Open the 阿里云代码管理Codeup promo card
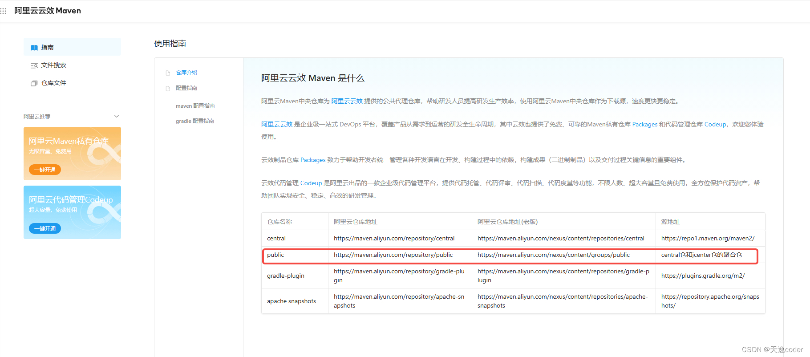This screenshot has width=810, height=357. (x=72, y=212)
